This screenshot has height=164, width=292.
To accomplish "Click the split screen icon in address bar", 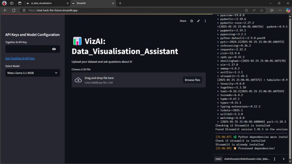I will 246,10.
